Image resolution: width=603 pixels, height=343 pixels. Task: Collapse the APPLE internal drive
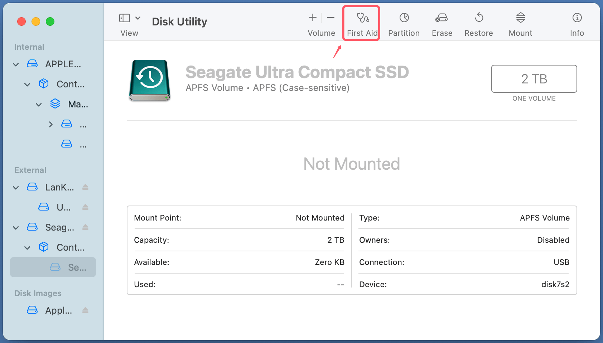(16, 64)
